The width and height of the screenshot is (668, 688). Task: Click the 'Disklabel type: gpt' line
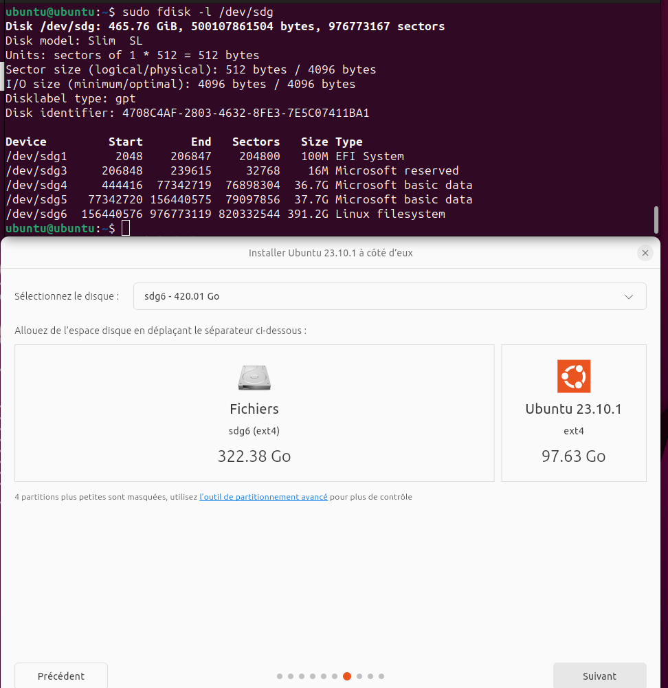point(71,98)
